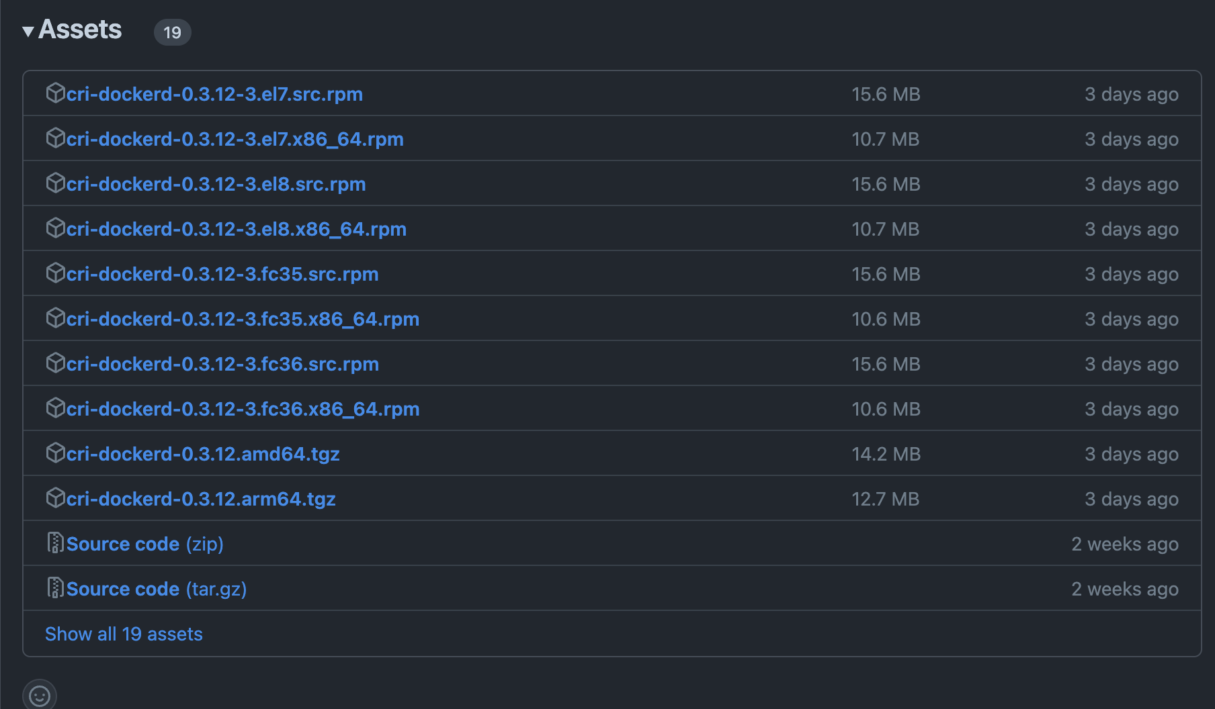The image size is (1215, 709).
Task: Download cri-dockerd-0.3.12-3.el7.x86_64.rpm
Action: tap(235, 139)
